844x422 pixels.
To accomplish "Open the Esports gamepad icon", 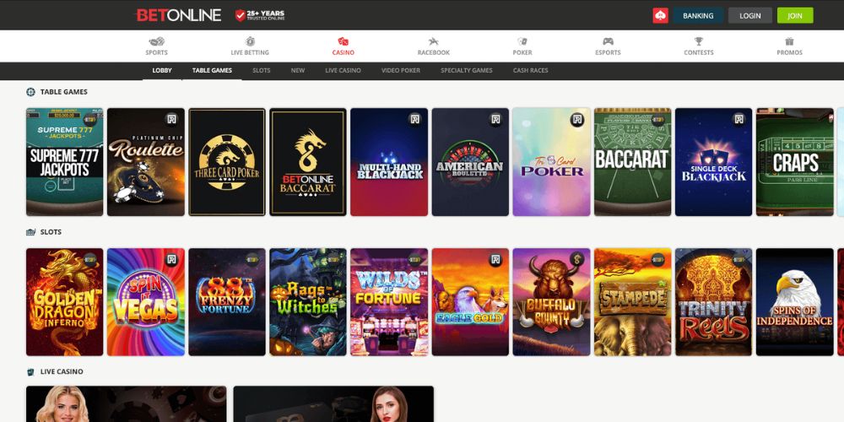I will (608, 41).
